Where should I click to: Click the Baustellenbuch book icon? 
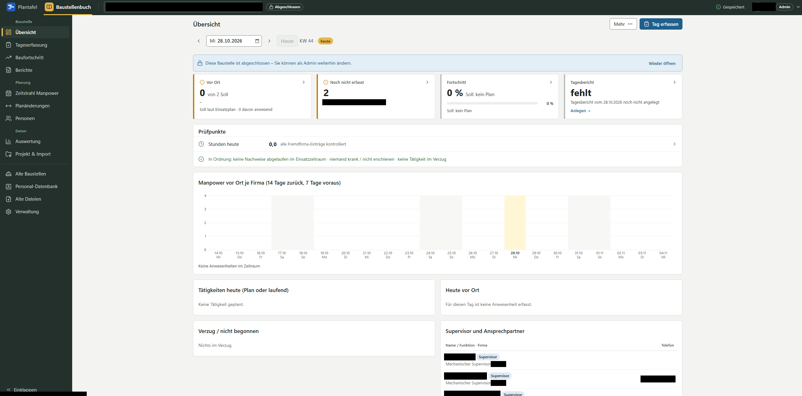[x=49, y=7]
